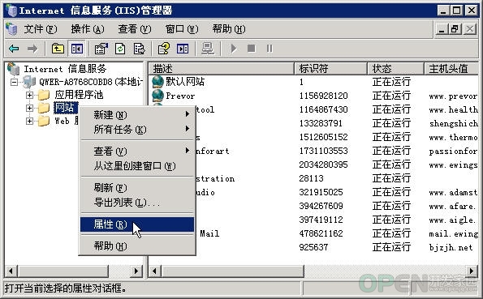The image size is (483, 299).
Task: Click the Refresh toolbar icon
Action: click(x=120, y=49)
